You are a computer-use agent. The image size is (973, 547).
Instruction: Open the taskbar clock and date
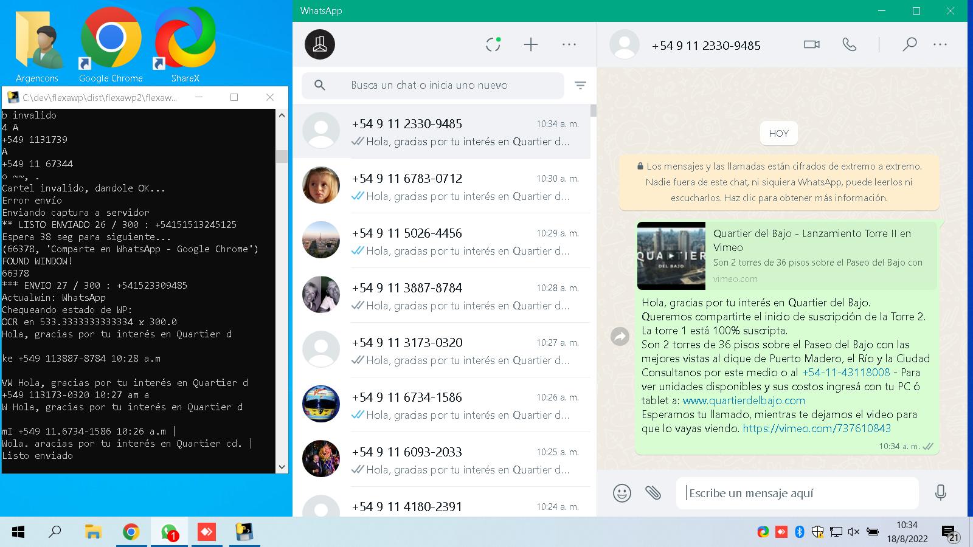[x=907, y=532]
